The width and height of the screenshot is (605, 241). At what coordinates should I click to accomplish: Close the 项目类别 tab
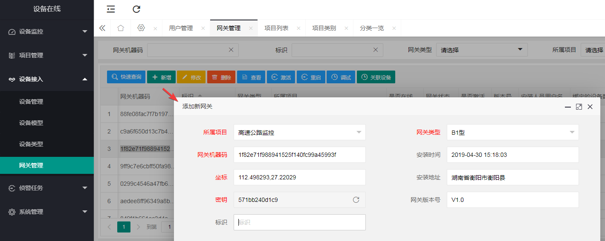346,28
